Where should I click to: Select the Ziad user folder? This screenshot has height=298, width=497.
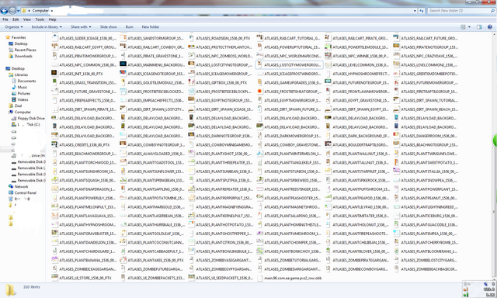tap(18, 106)
